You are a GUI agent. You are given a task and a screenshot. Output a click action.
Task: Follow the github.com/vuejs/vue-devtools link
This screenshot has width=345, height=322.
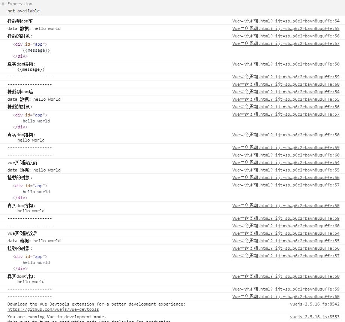[x=53, y=310]
